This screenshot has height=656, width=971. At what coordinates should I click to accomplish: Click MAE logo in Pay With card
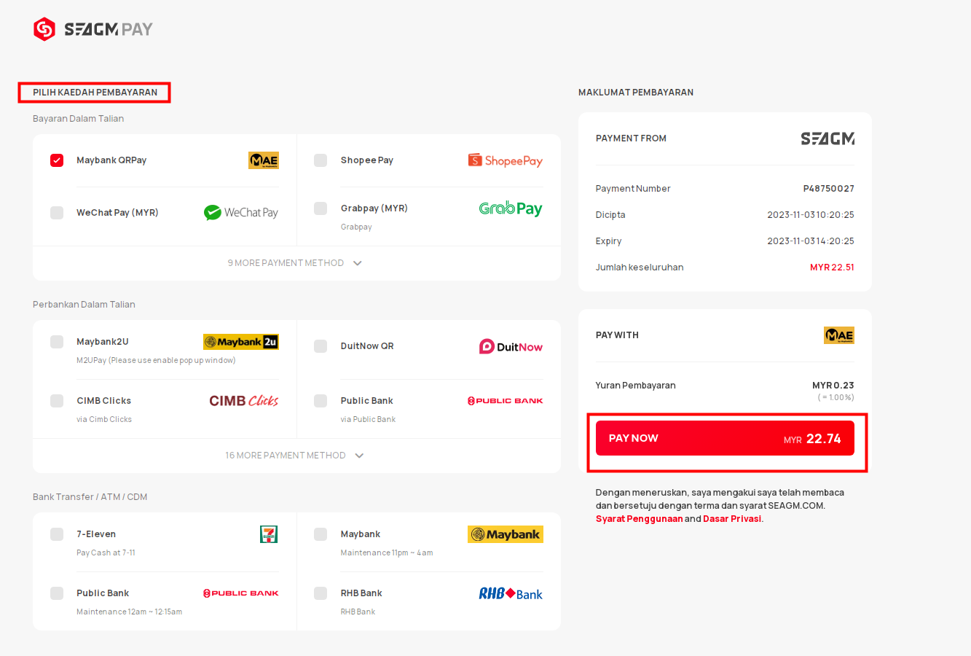tap(839, 335)
